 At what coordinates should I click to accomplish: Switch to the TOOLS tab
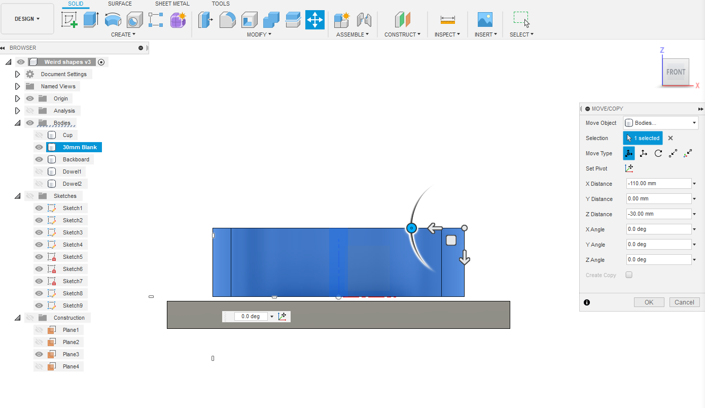(221, 4)
